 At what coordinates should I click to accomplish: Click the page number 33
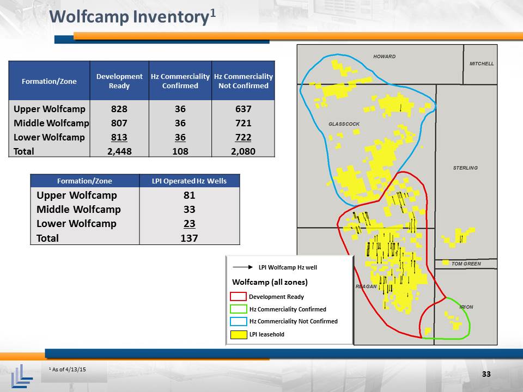pos(486,374)
